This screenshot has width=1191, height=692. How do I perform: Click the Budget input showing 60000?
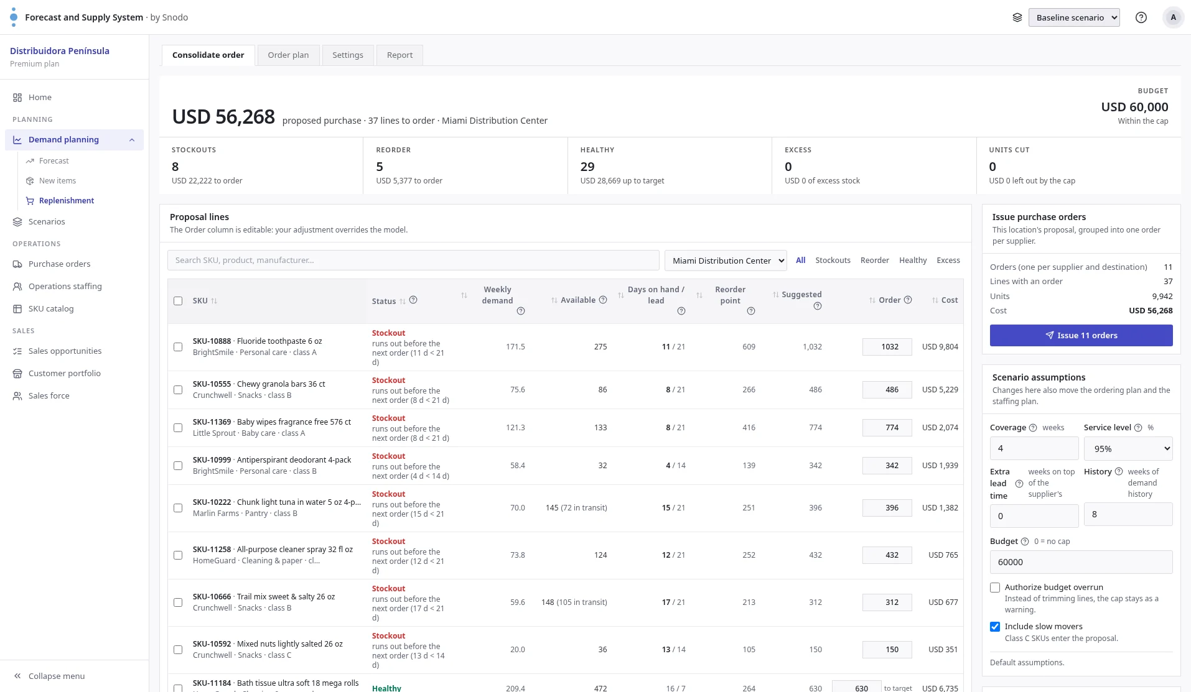pyautogui.click(x=1081, y=562)
